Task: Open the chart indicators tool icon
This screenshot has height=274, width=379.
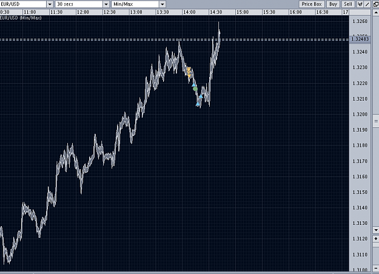Action: click(x=360, y=4)
